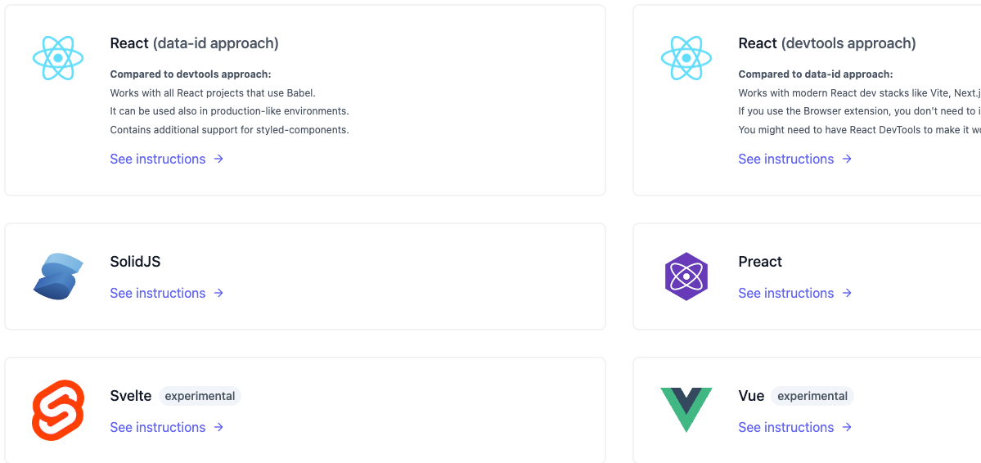Select the SolidJS logo icon
The height and width of the screenshot is (463, 981).
click(58, 276)
